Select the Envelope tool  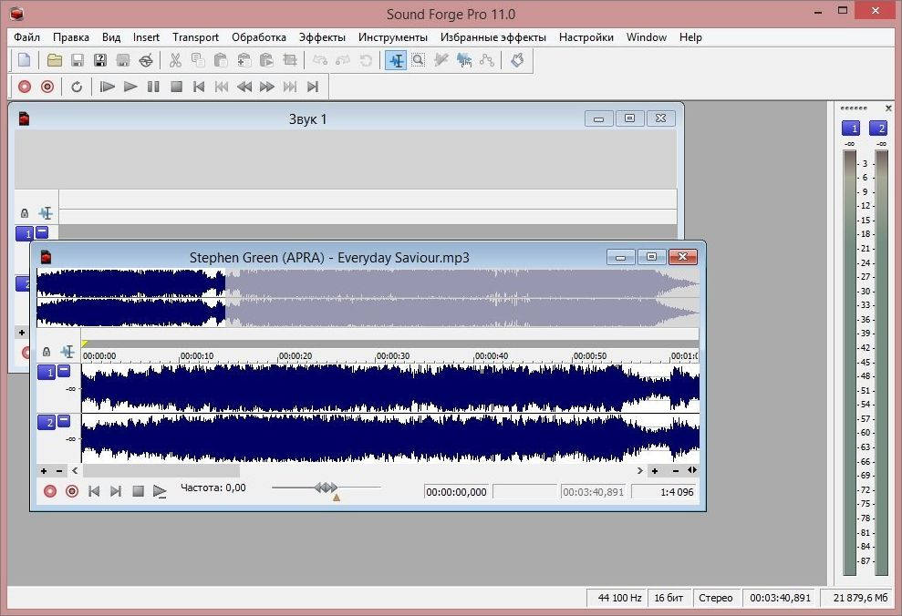(x=487, y=60)
